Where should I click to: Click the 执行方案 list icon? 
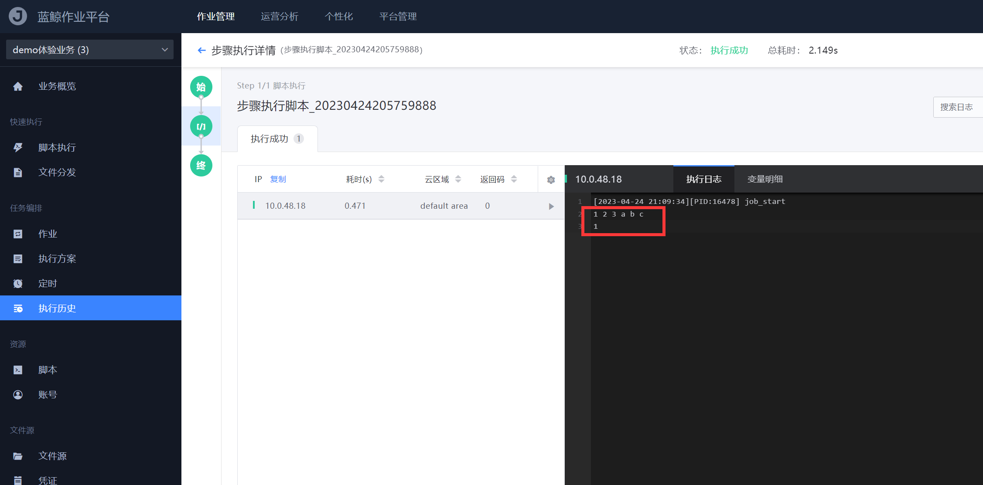tap(18, 259)
